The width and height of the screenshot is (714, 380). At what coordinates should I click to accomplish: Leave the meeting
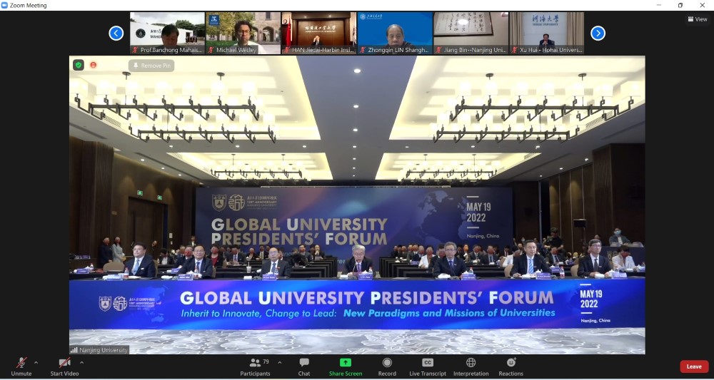point(693,366)
